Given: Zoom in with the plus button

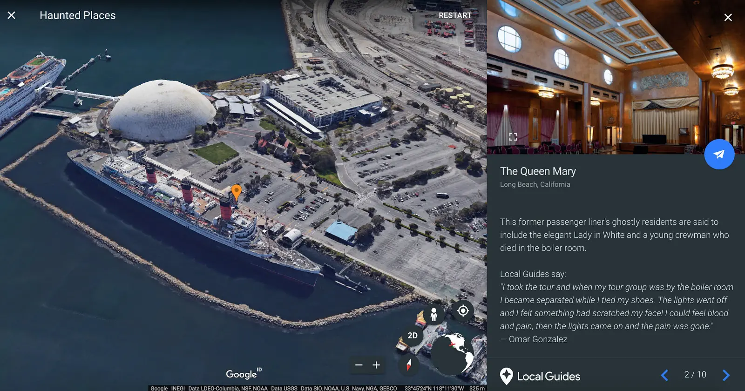Looking at the screenshot, I should pos(376,365).
